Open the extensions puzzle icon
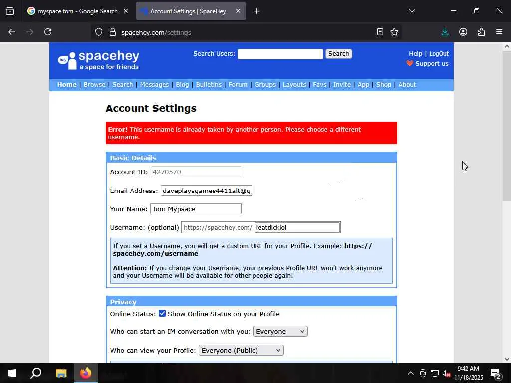 pyautogui.click(x=481, y=32)
